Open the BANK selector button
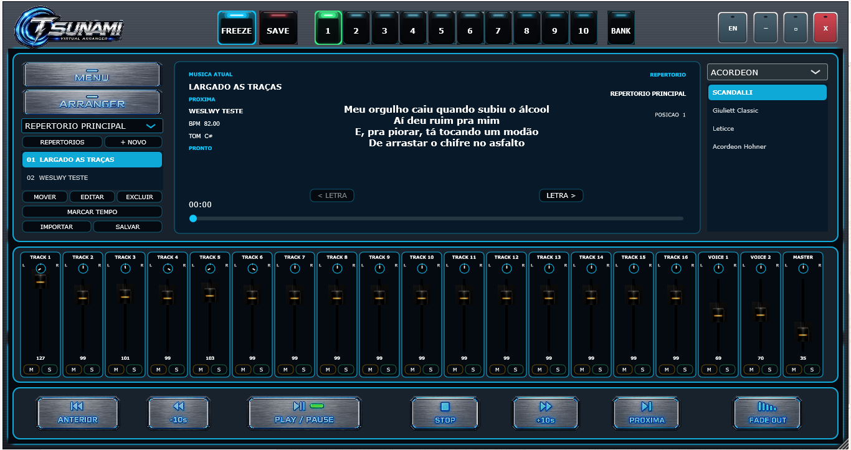The width and height of the screenshot is (851, 450). click(x=620, y=29)
